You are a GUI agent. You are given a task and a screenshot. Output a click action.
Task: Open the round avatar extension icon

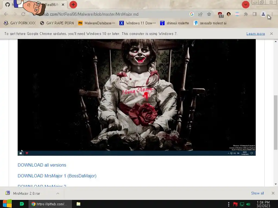(229, 14)
